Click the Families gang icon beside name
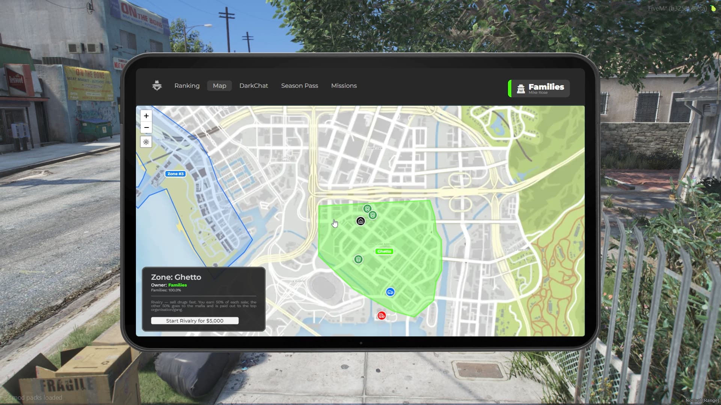721x405 pixels. [x=521, y=88]
